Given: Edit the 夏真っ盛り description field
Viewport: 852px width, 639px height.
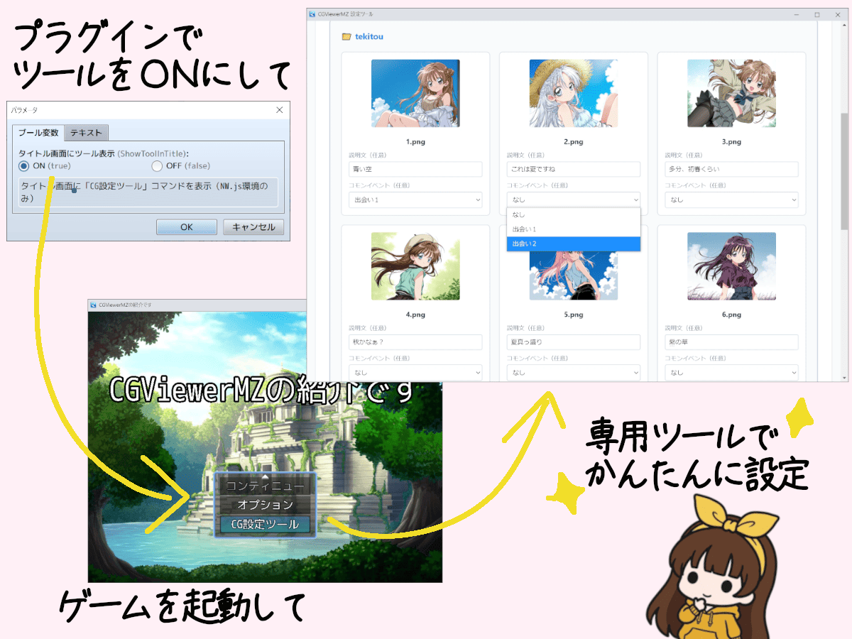Looking at the screenshot, I should point(574,342).
